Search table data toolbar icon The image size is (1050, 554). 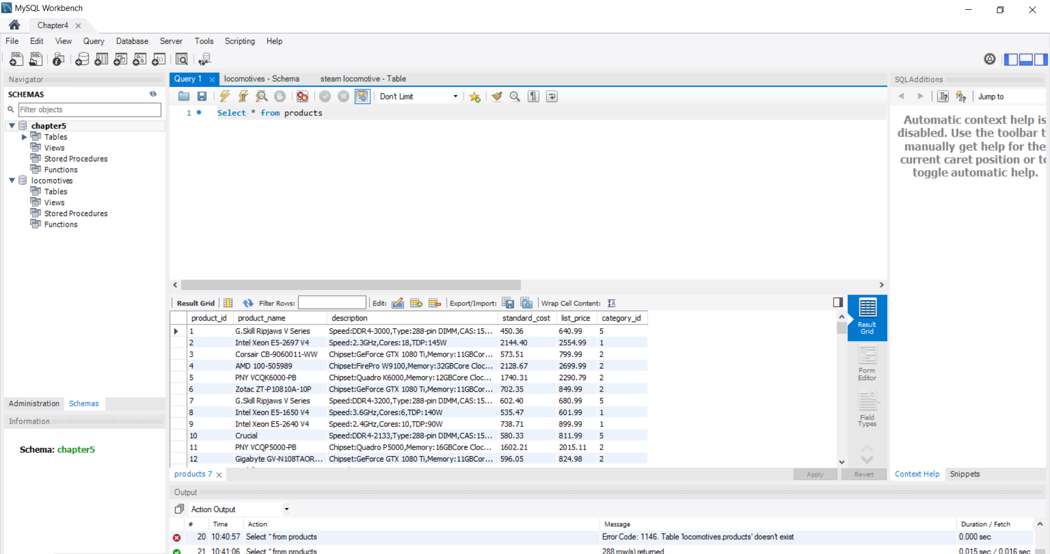point(182,59)
